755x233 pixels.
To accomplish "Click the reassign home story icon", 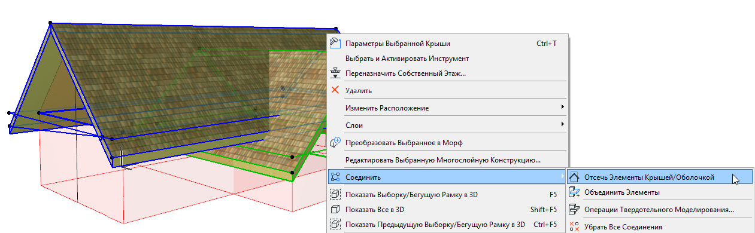I will pyautogui.click(x=335, y=73).
